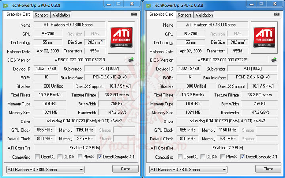Screen dimensions: 285x178
Task: Enable OpenCL checkbox in left window
Action: pyautogui.click(x=37, y=157)
